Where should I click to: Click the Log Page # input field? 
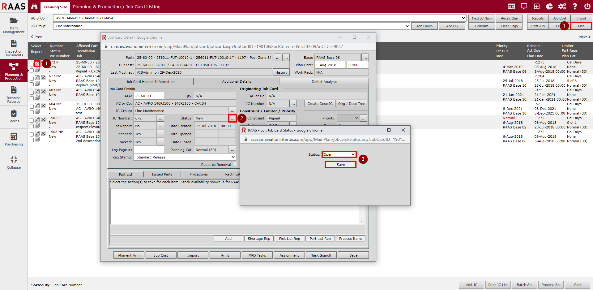[x=148, y=150]
